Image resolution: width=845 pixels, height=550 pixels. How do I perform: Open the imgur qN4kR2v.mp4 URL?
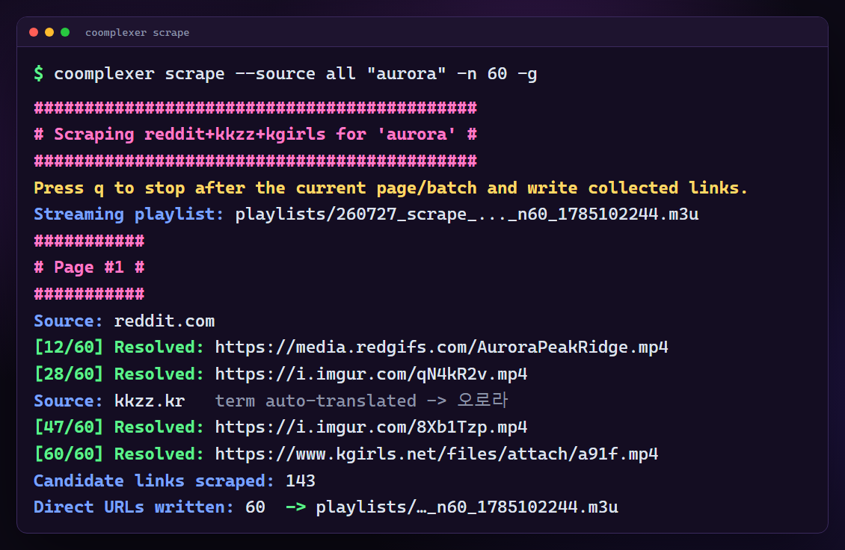coord(371,374)
